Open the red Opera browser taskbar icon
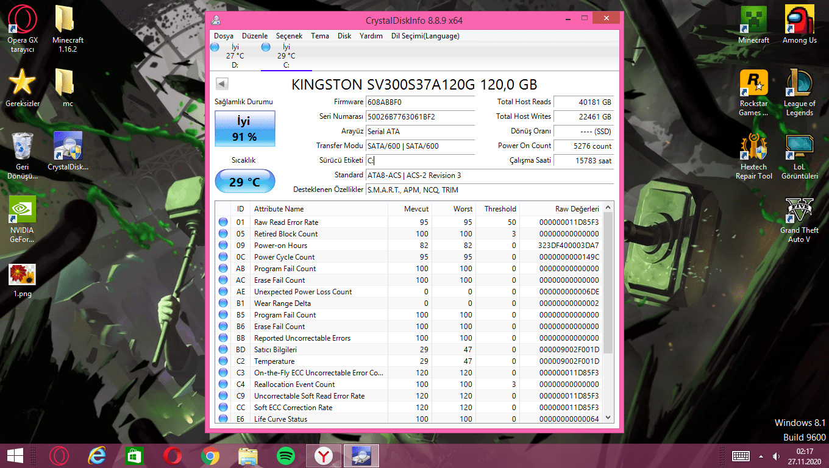Screen dimensions: 829x468 coord(173,456)
